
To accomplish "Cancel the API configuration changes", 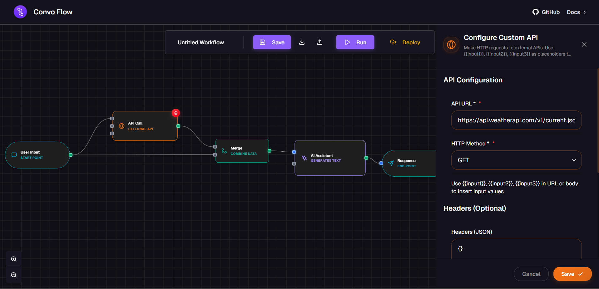I will (531, 274).
